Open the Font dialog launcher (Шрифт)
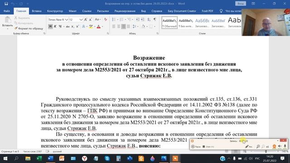 coord(108,34)
